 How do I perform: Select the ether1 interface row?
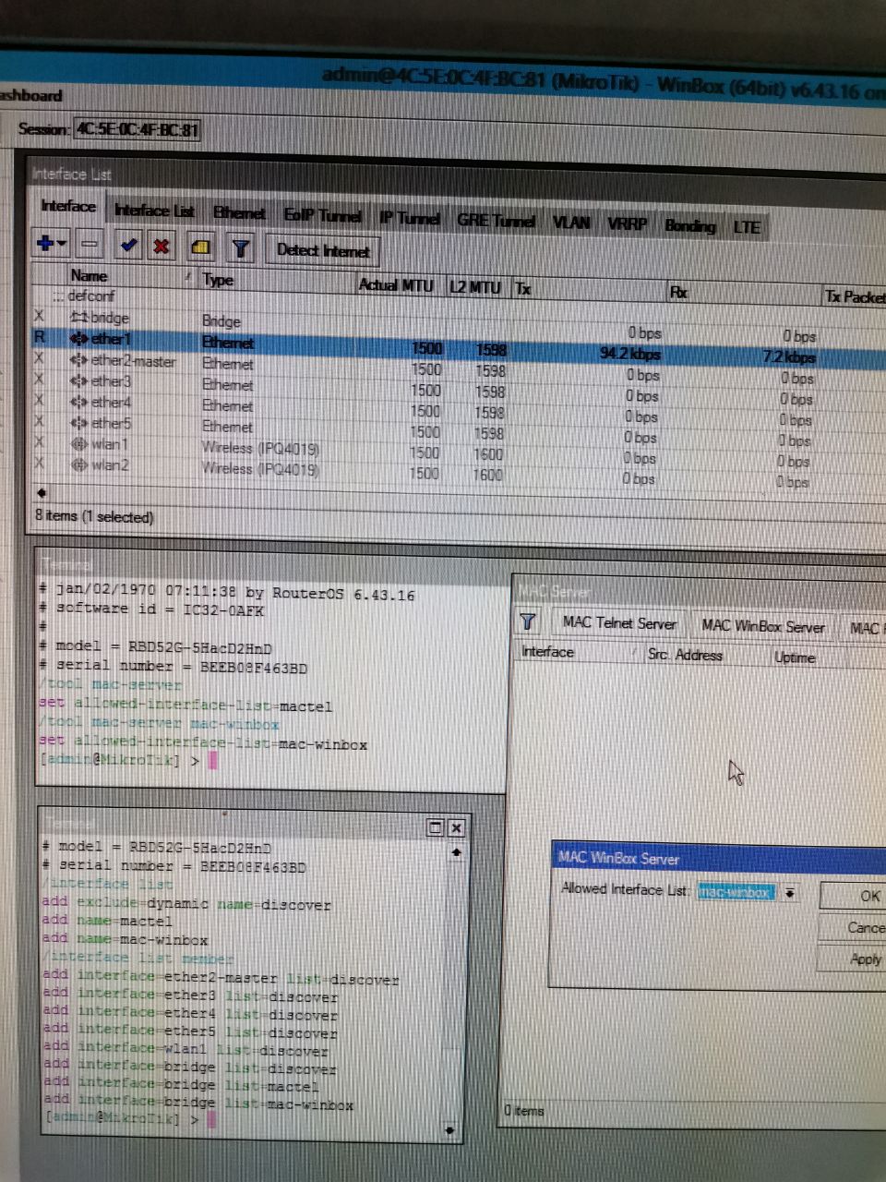click(459, 345)
